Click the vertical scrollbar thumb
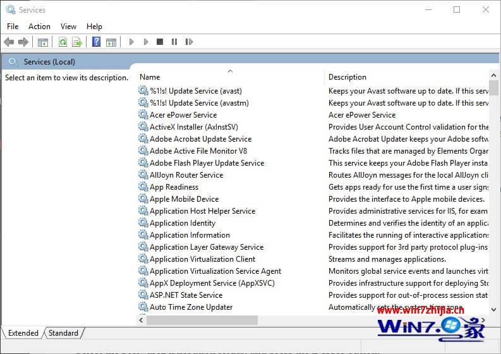The image size is (501, 354). (493, 88)
